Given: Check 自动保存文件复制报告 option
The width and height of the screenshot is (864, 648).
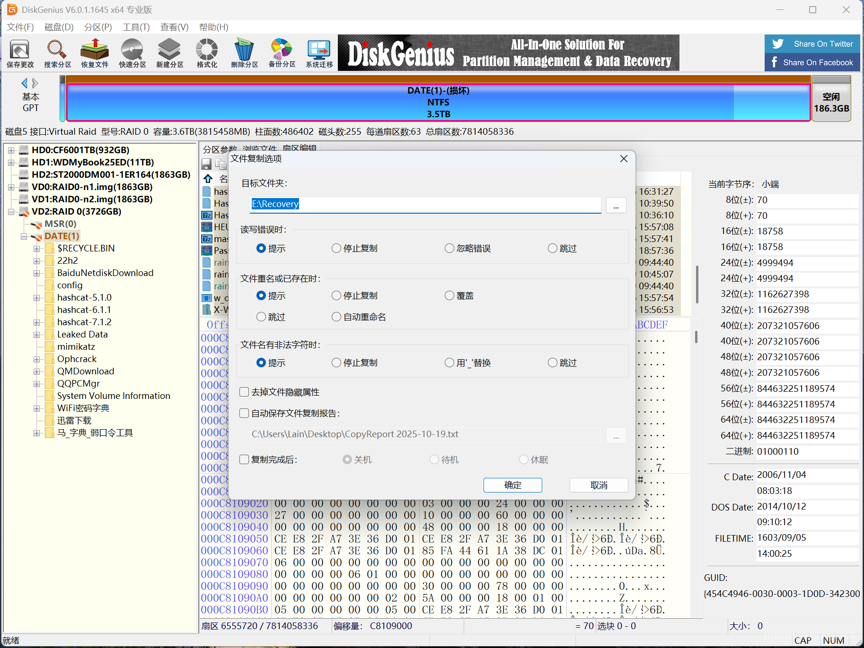Looking at the screenshot, I should [245, 413].
